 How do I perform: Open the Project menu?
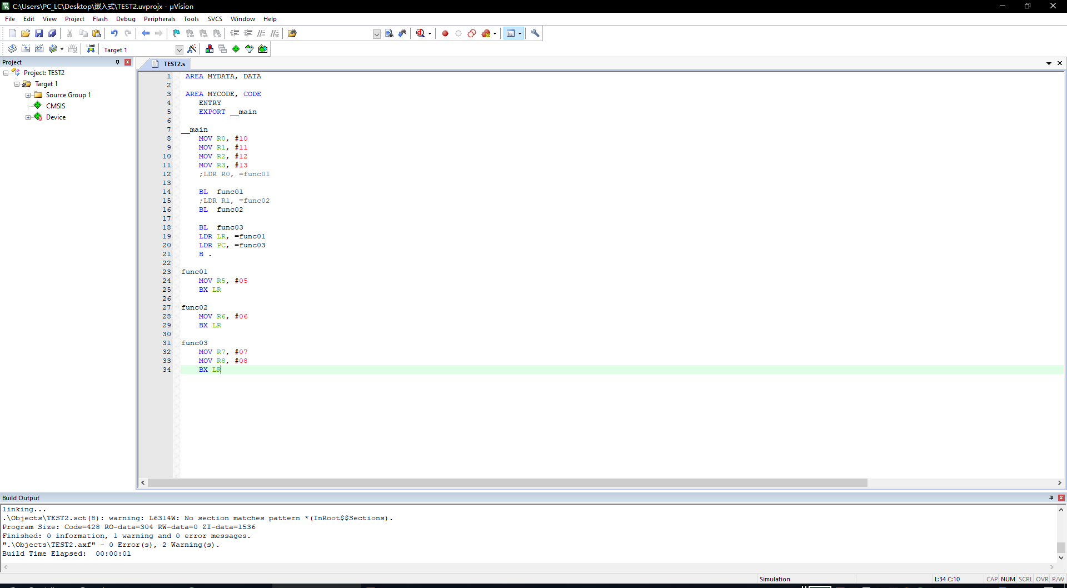point(74,19)
